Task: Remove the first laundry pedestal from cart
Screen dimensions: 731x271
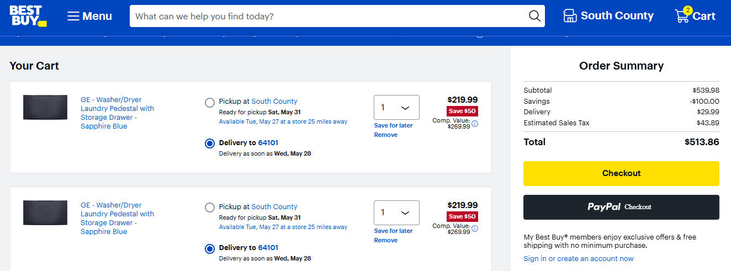Action: [x=385, y=135]
